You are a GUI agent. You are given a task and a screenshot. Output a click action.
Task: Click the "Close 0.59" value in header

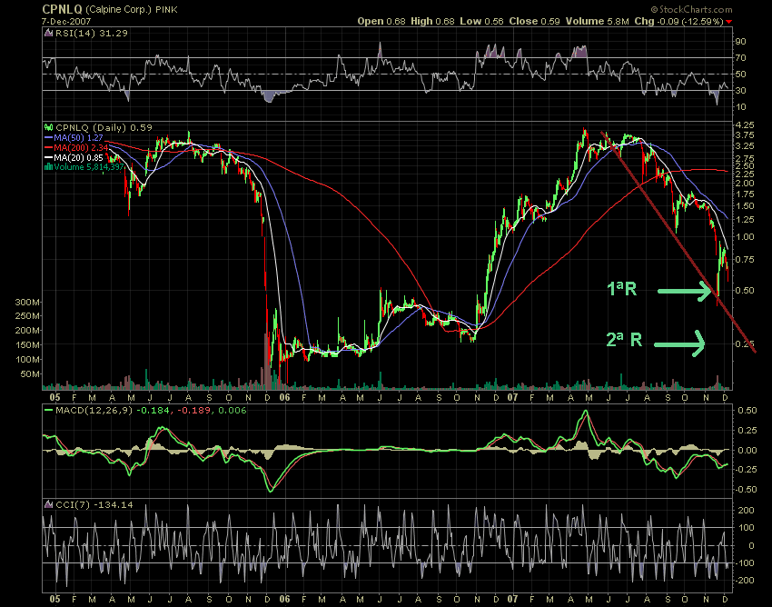534,21
